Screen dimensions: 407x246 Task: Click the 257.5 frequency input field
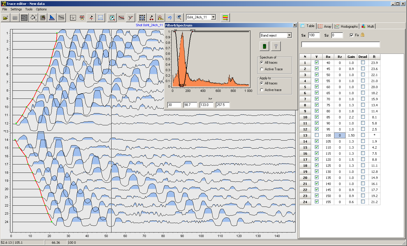coord(223,105)
